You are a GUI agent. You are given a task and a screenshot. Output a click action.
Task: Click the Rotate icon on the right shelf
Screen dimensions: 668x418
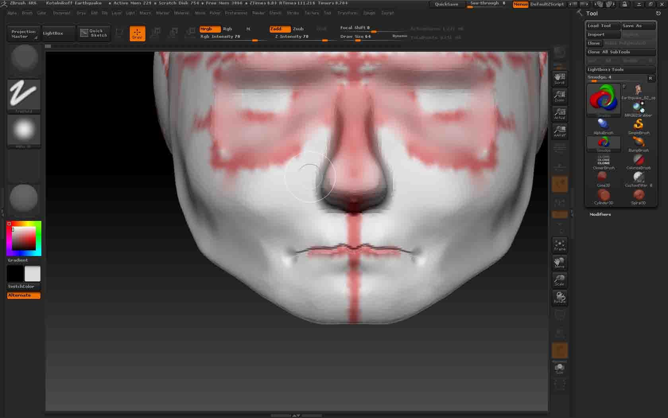[559, 298]
